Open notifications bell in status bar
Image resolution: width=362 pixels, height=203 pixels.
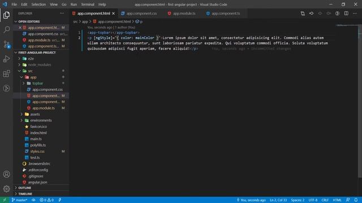[356, 200]
